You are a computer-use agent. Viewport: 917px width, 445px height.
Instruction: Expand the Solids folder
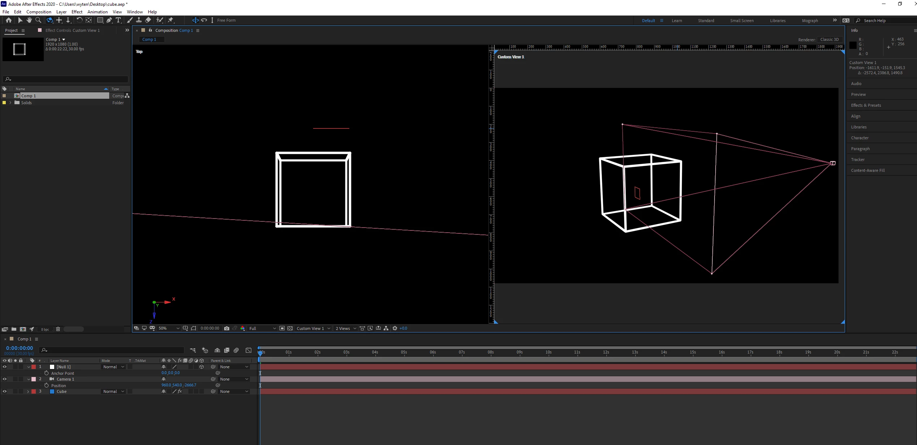click(10, 103)
